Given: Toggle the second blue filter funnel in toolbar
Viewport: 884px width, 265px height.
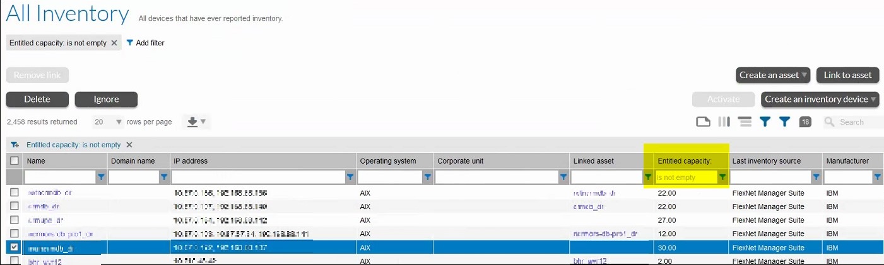Looking at the screenshot, I should (x=784, y=121).
